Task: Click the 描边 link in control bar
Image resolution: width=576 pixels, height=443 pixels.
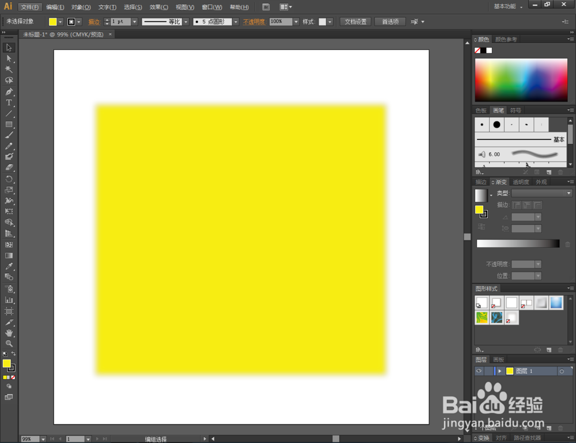Action: [x=94, y=22]
